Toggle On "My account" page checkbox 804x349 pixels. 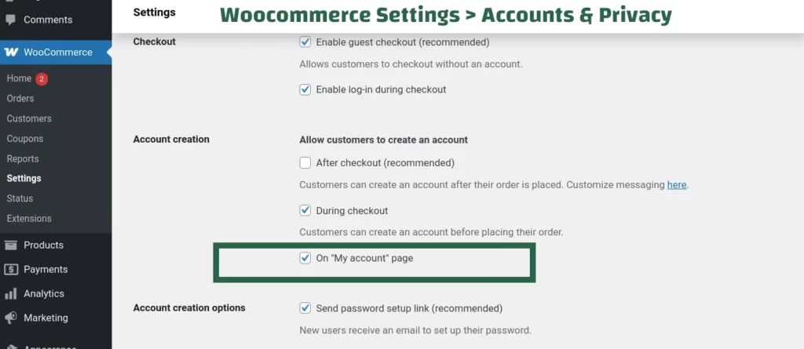click(x=305, y=258)
